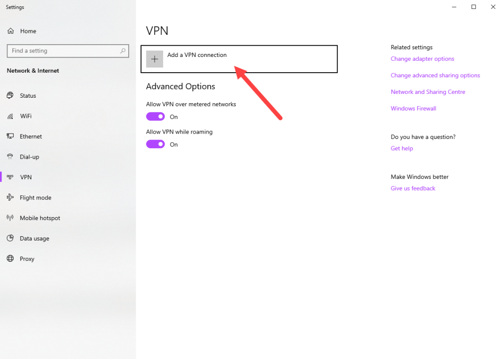Viewport: 503px width, 359px height.
Task: Disable Allow VPN over metered networks
Action: 155,117
